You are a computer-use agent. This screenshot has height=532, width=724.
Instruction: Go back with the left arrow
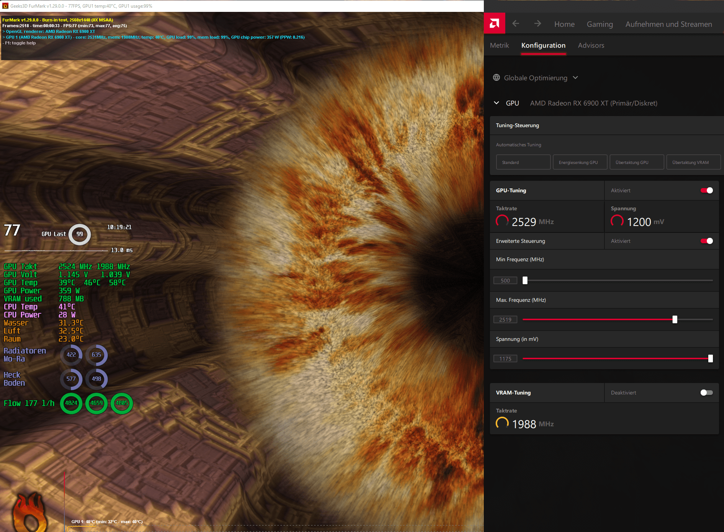pyautogui.click(x=516, y=24)
